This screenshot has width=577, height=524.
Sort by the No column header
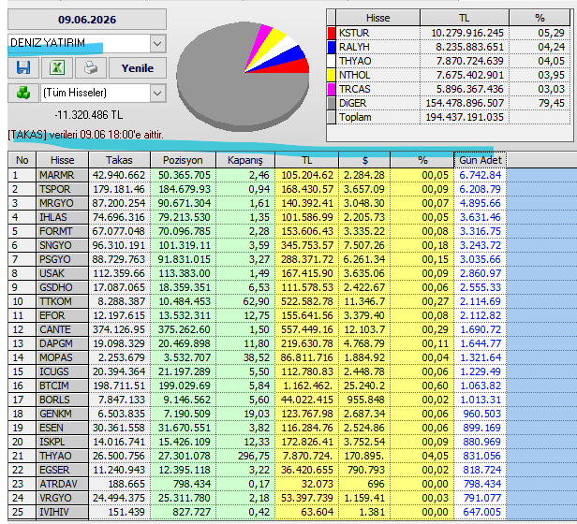22,160
